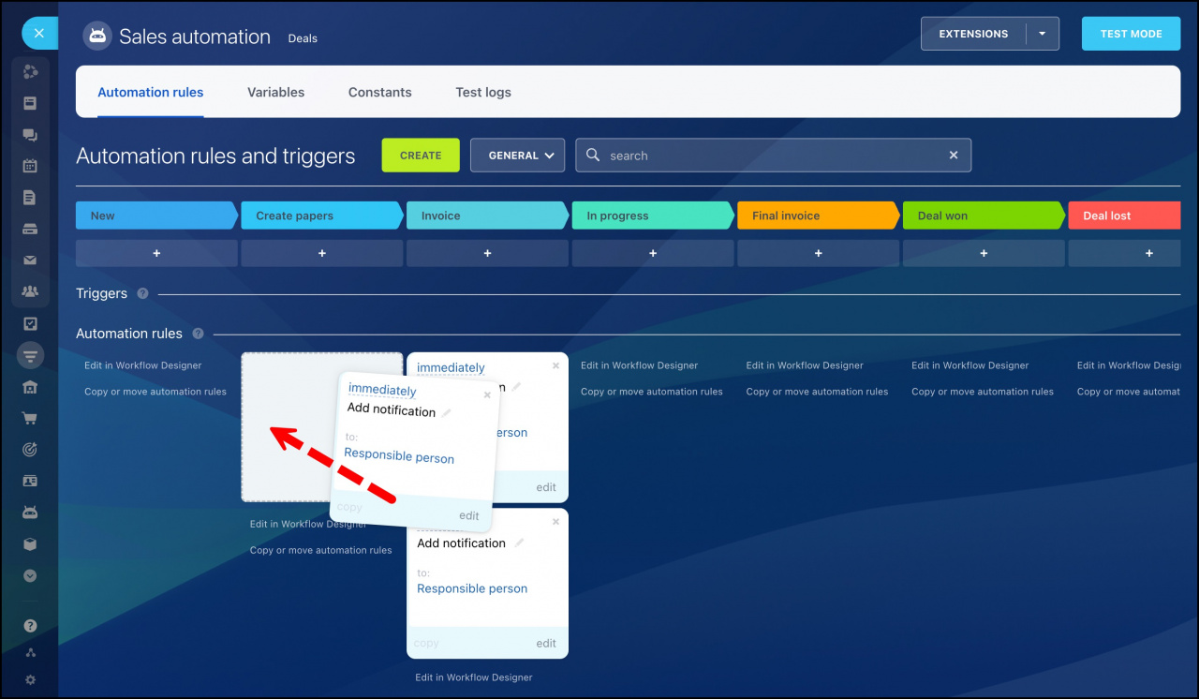Viewport: 1199px width, 699px height.
Task: Open the robot icon in left sidebar
Action: tap(30, 513)
